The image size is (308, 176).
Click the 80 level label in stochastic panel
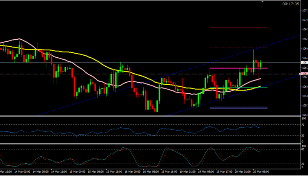coord(303,149)
